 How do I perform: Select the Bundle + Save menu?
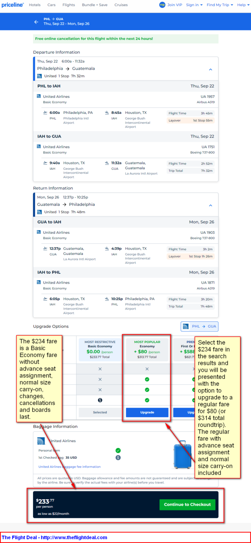(95, 5)
